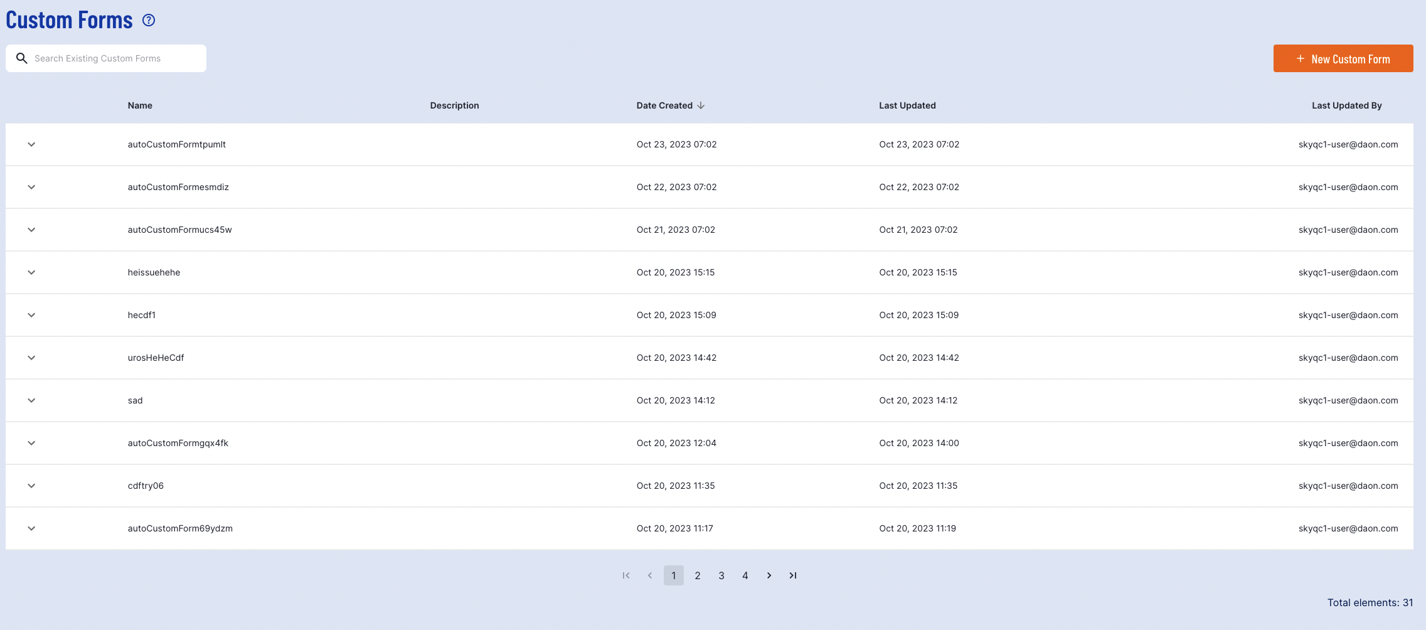Open the hecdf1 form entry
Image resolution: width=1426 pixels, height=630 pixels.
(142, 315)
